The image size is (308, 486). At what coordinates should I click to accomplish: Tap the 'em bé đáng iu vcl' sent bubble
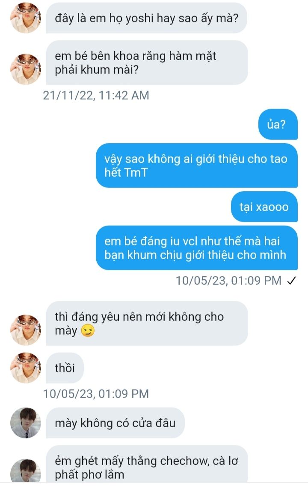point(197,248)
